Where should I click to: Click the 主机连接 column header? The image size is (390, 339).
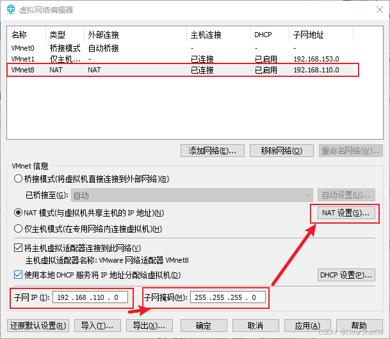(x=218, y=35)
